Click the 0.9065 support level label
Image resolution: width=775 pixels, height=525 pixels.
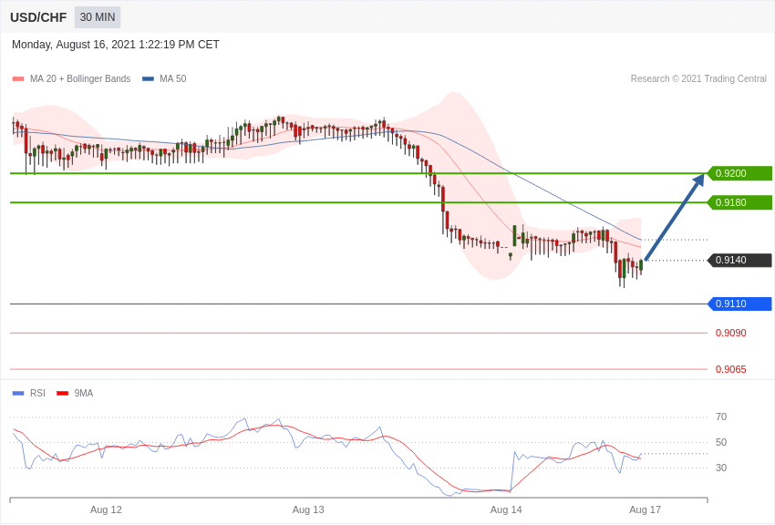[731, 369]
